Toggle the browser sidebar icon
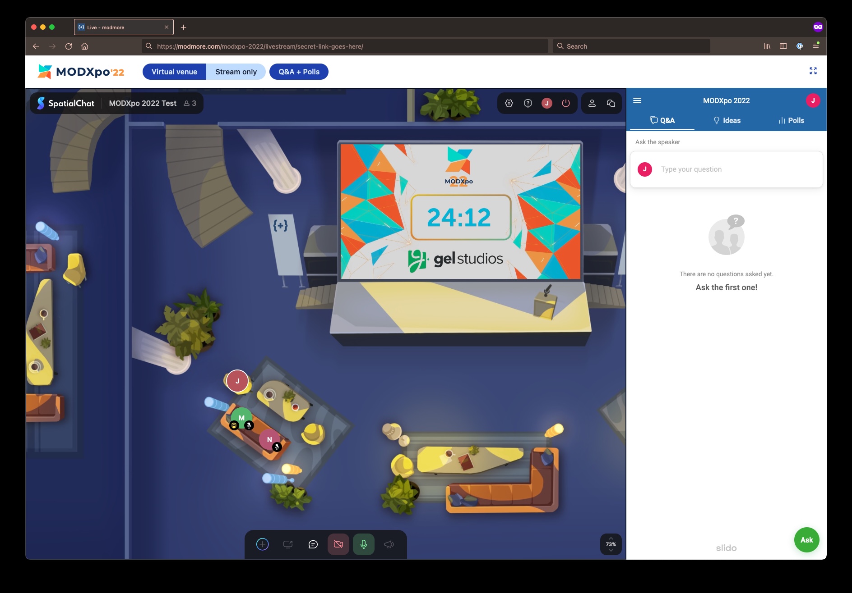The height and width of the screenshot is (593, 852). click(783, 46)
